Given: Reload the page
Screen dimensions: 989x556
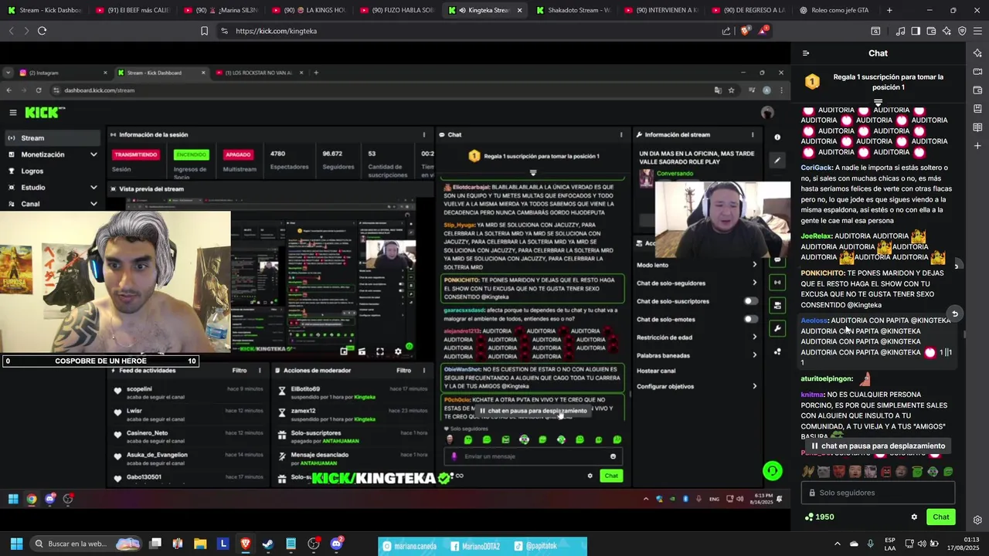Looking at the screenshot, I should pos(42,31).
